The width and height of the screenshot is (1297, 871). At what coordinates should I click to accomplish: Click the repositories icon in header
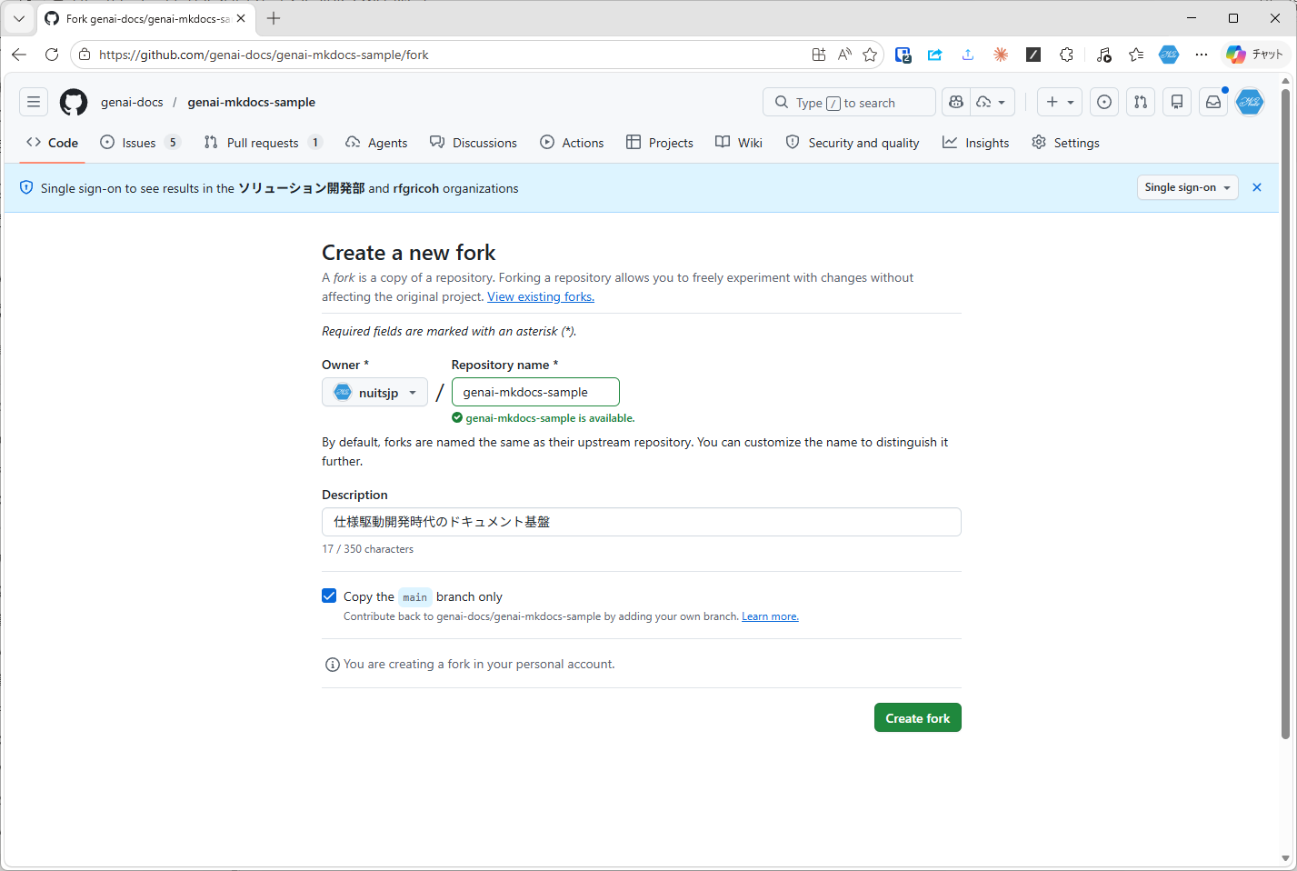(x=1177, y=103)
